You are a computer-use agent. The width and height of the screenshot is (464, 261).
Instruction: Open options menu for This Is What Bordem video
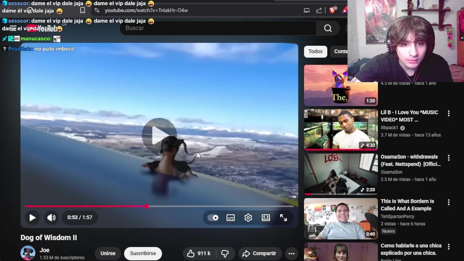[449, 202]
